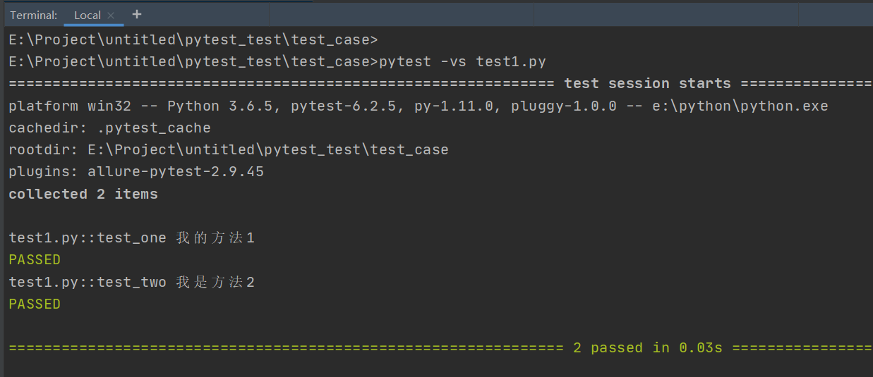Click the rootdir path line
The height and width of the screenshot is (377, 873).
tap(228, 150)
